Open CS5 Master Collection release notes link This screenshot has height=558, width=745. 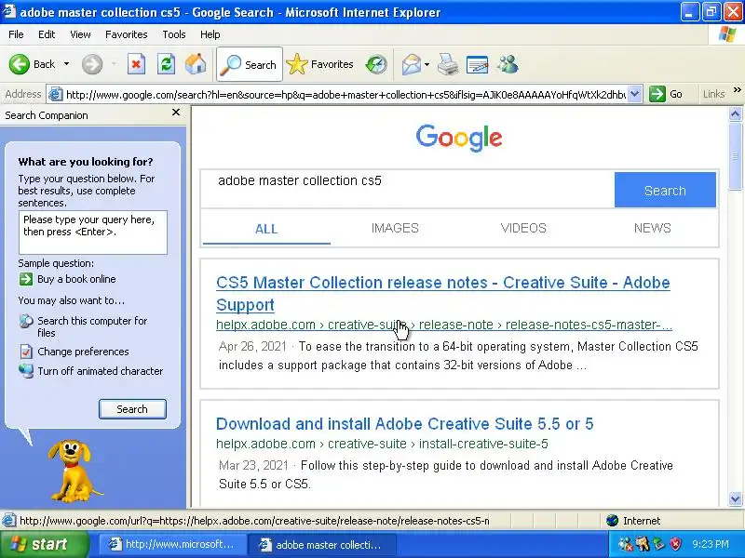point(443,293)
